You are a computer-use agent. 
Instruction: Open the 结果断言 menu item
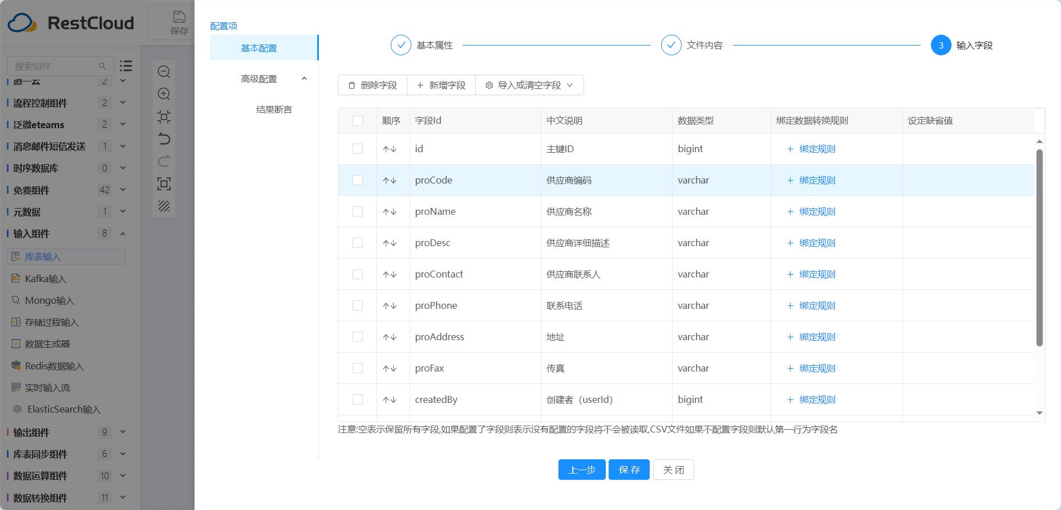pyautogui.click(x=274, y=109)
